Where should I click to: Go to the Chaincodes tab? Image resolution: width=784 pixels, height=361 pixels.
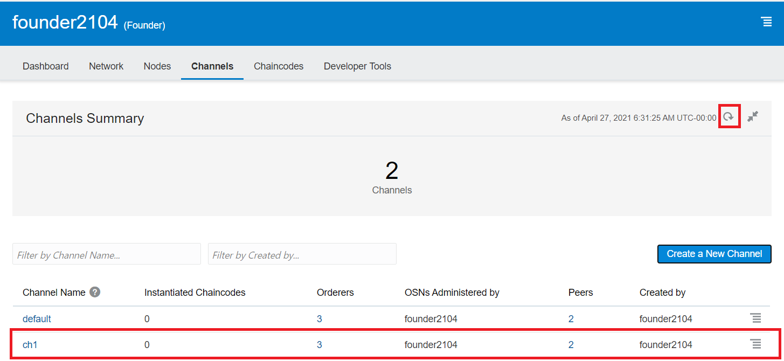pos(279,66)
